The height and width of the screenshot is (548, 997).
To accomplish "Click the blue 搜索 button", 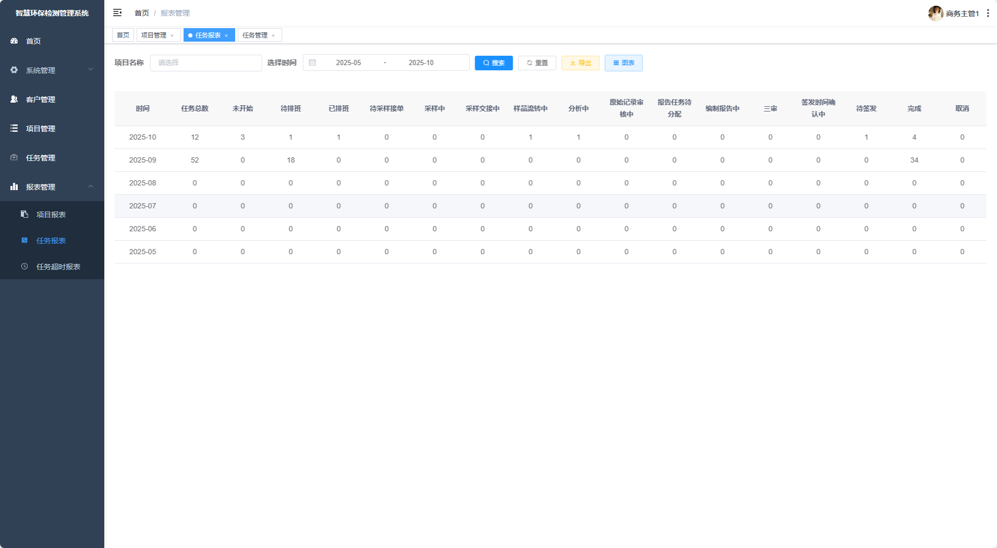I will pyautogui.click(x=493, y=63).
